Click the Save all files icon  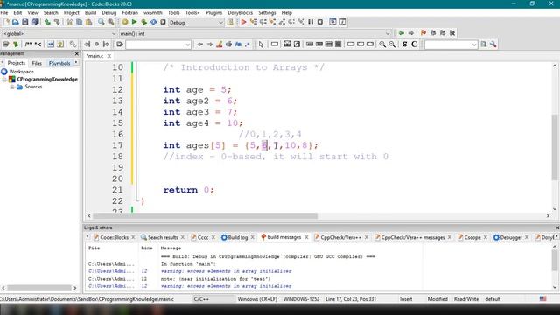[35, 22]
